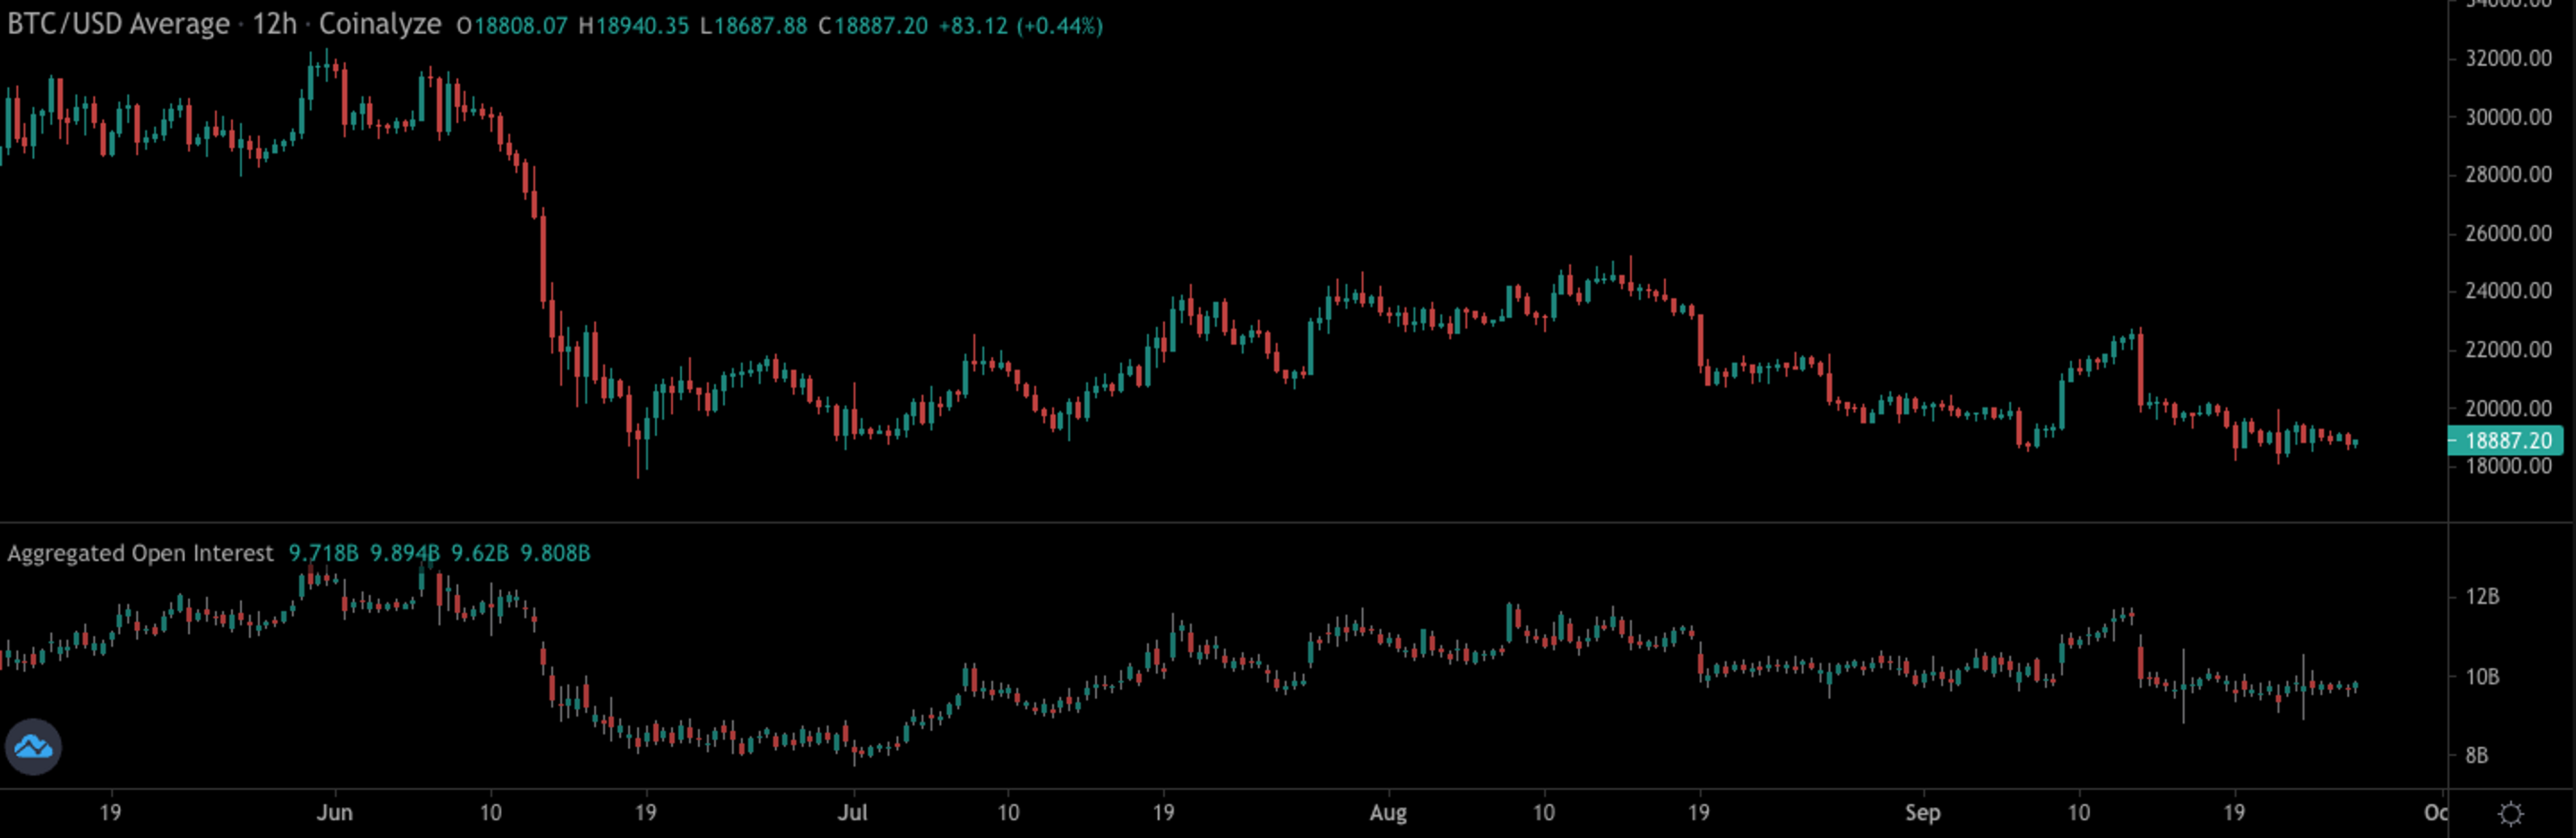
Task: Click the Coinalyze source name in header
Action: click(x=380, y=24)
